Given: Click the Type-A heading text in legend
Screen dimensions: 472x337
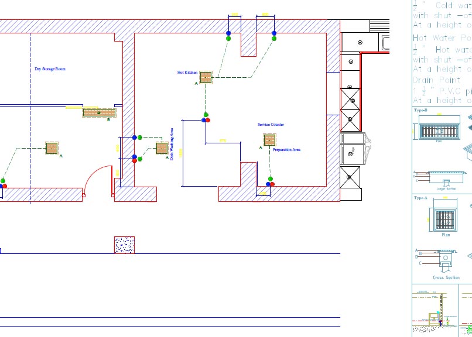Looking at the screenshot, I should (420, 198).
